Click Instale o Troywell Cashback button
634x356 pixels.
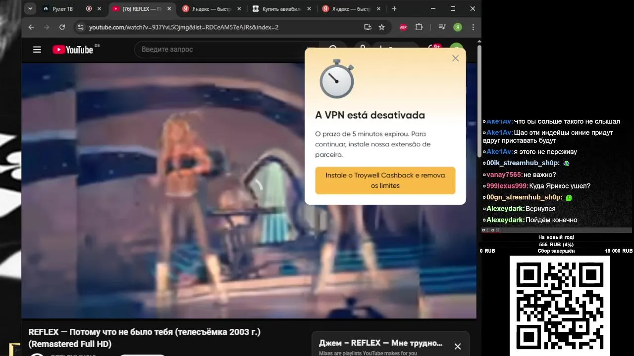pos(385,180)
